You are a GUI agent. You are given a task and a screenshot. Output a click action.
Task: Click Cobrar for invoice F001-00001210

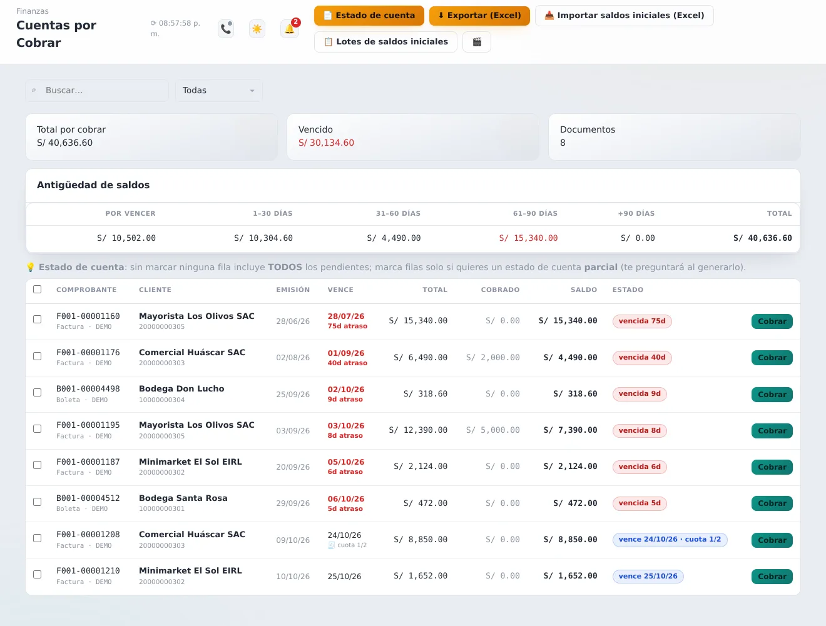[772, 577]
